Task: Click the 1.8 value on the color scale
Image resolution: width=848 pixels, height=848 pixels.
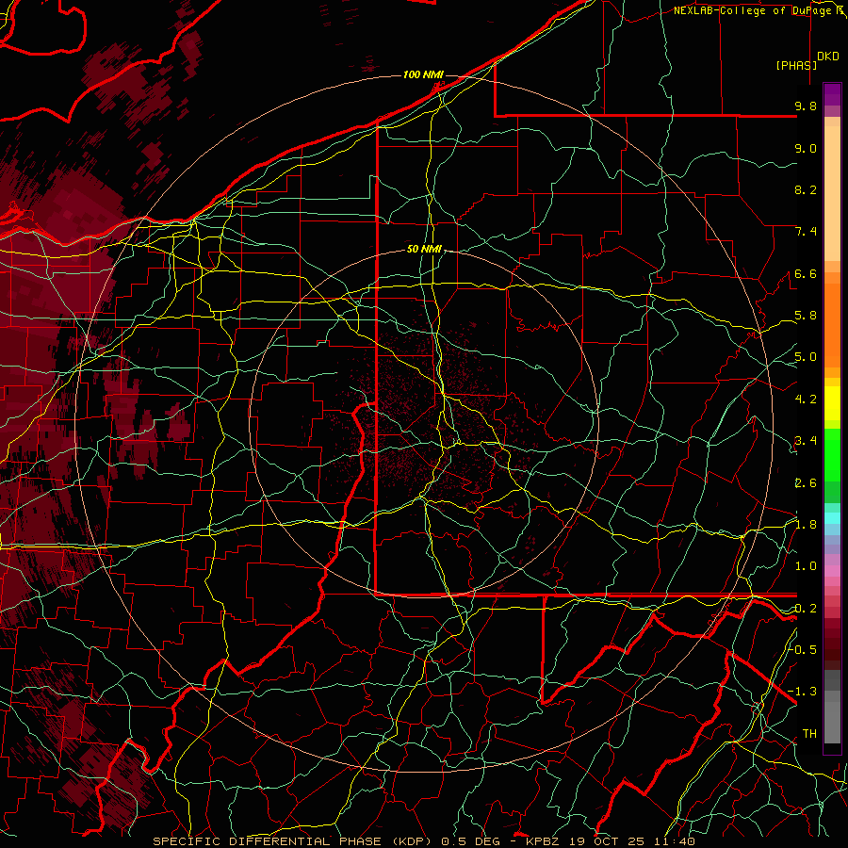Action: click(x=806, y=525)
